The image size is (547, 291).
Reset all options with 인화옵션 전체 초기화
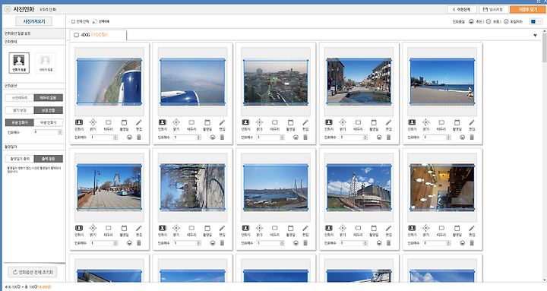point(33,272)
